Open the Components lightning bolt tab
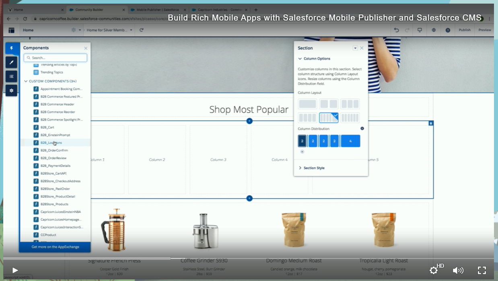The width and height of the screenshot is (498, 281). [11, 48]
